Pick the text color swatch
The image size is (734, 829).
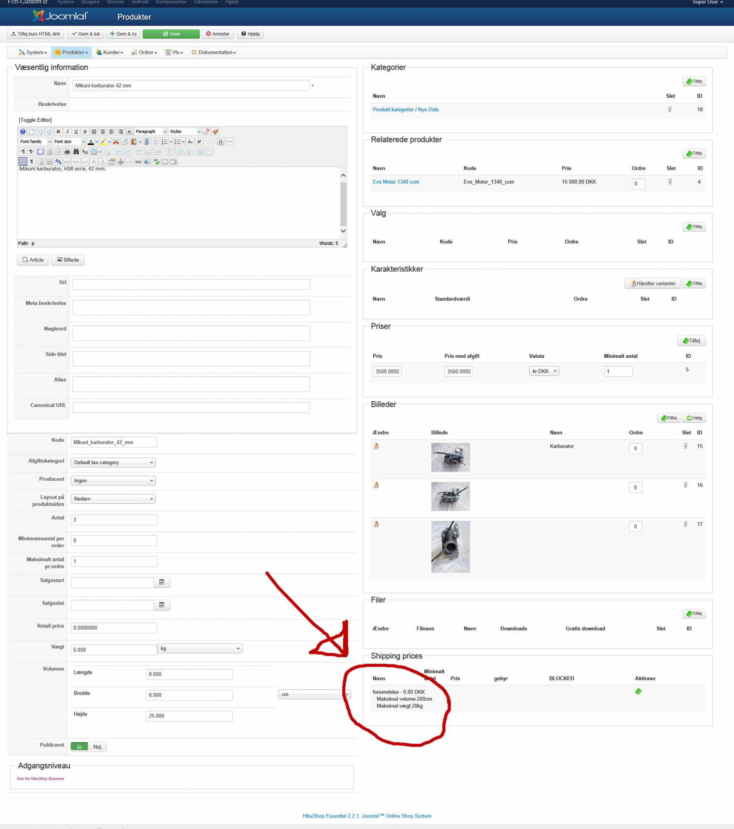point(90,141)
